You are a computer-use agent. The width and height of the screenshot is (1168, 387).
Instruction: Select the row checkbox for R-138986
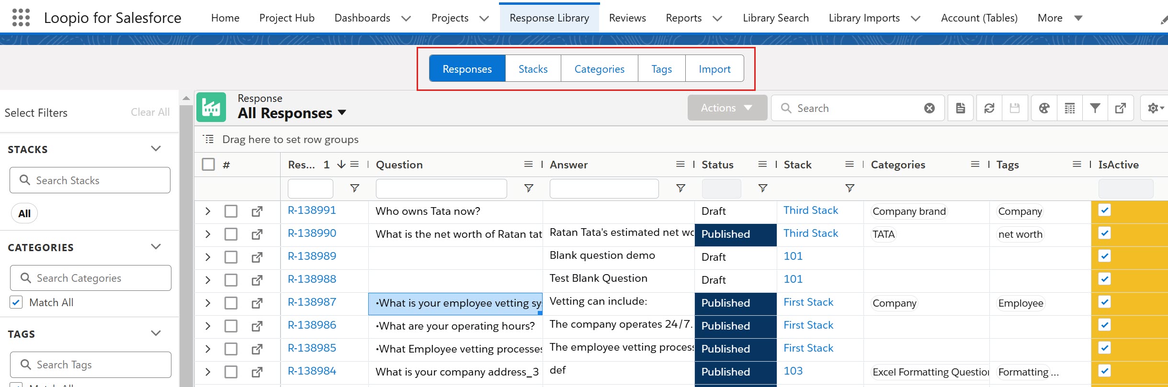click(x=231, y=326)
